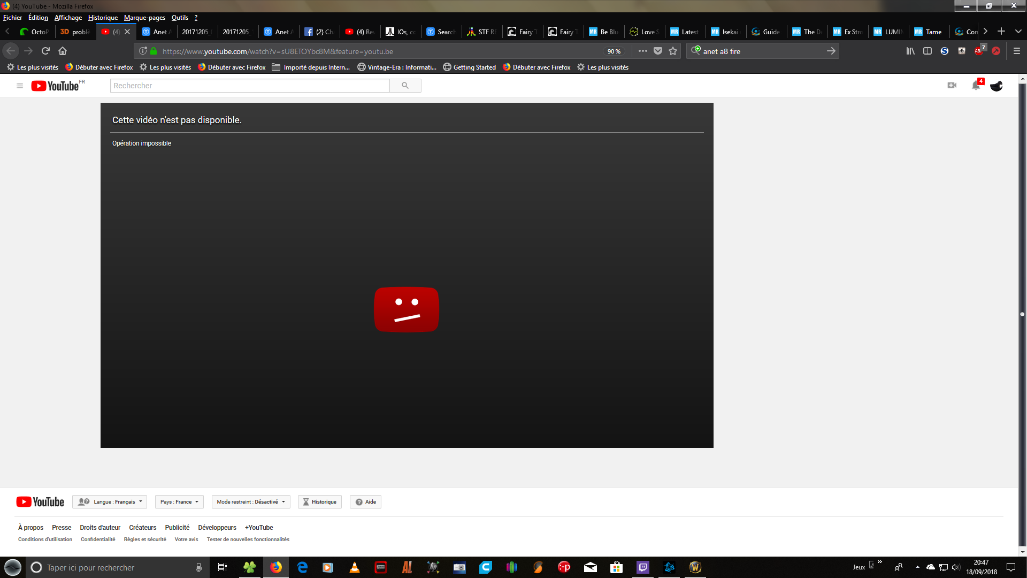Open the Langue : Français dropdown
Image resolution: width=1027 pixels, height=578 pixels.
[x=110, y=502]
